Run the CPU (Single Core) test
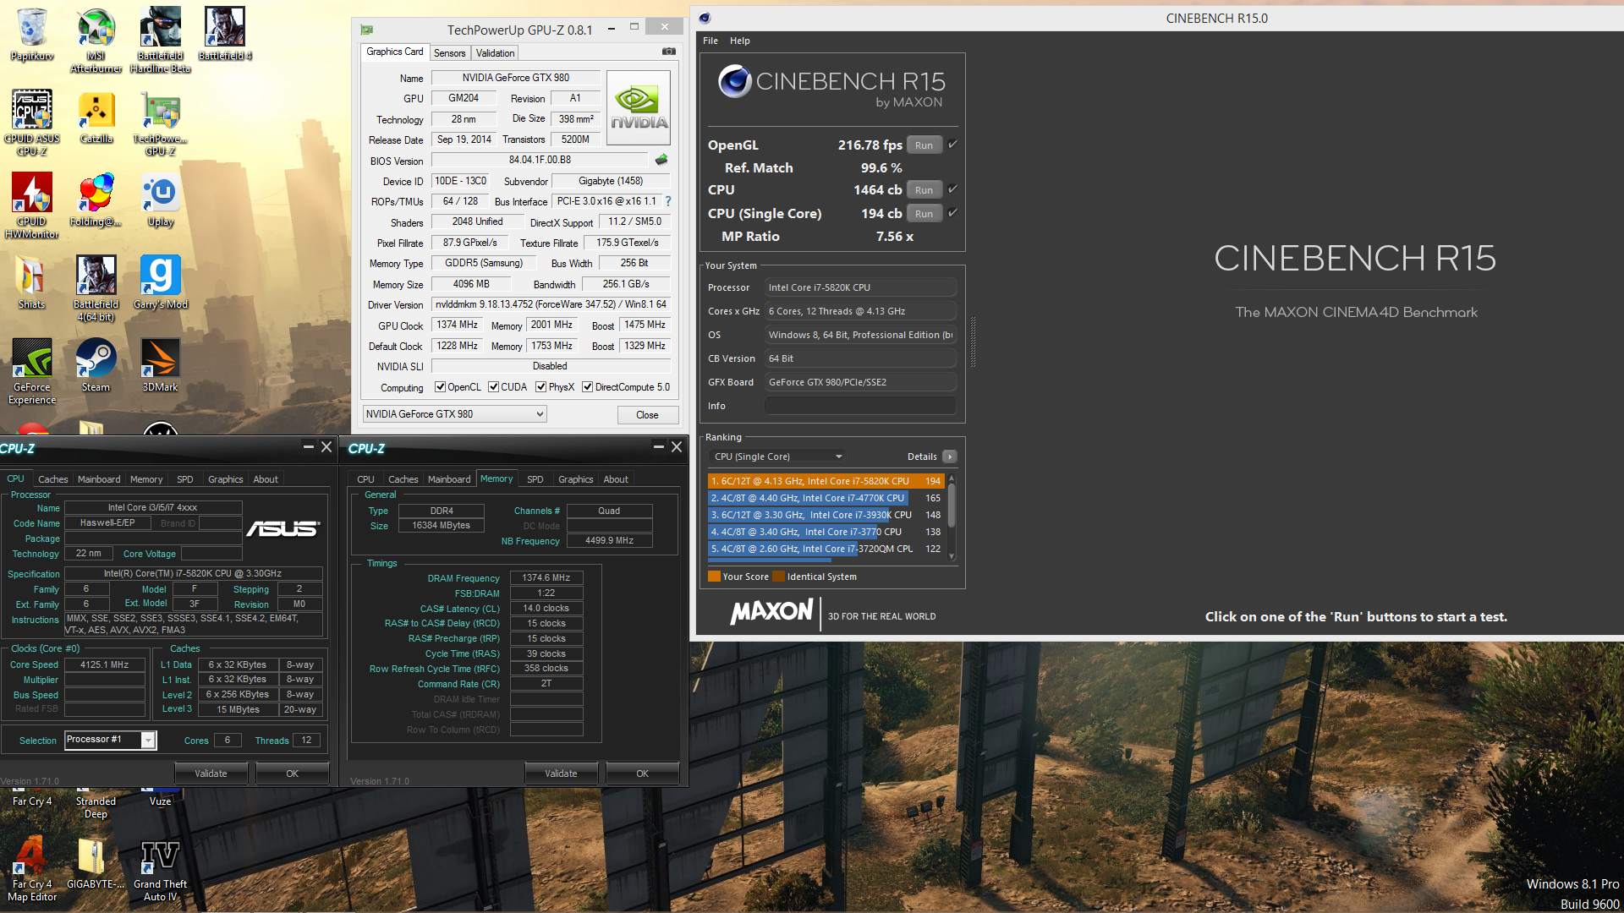Screen dimensions: 1624x913 pos(924,214)
